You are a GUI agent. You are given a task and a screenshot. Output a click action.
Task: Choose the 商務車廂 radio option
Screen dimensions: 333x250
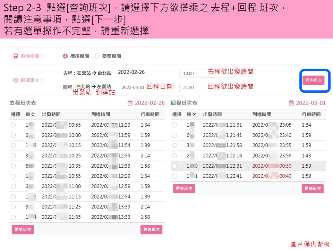click(x=97, y=56)
